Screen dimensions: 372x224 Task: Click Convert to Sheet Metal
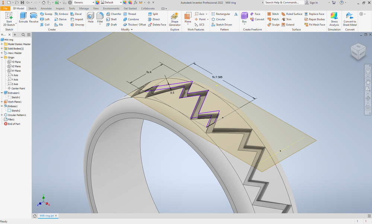[350, 19]
